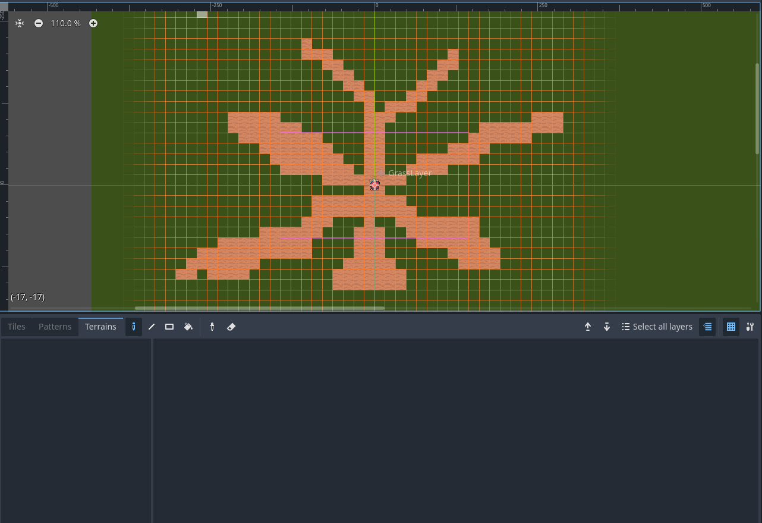Viewport: 762px width, 523px height.
Task: Toggle the Eraser mode
Action: click(x=231, y=327)
